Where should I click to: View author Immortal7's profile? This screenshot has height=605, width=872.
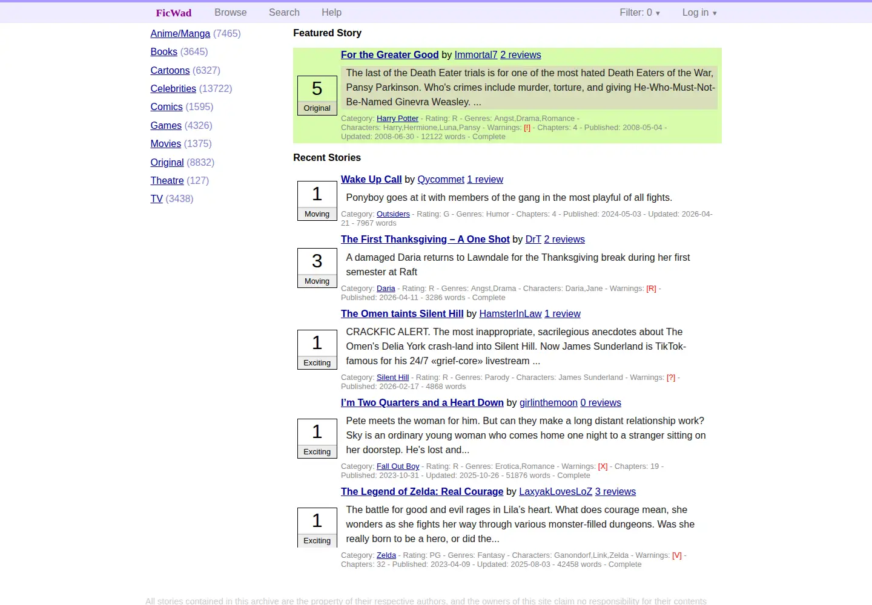476,55
